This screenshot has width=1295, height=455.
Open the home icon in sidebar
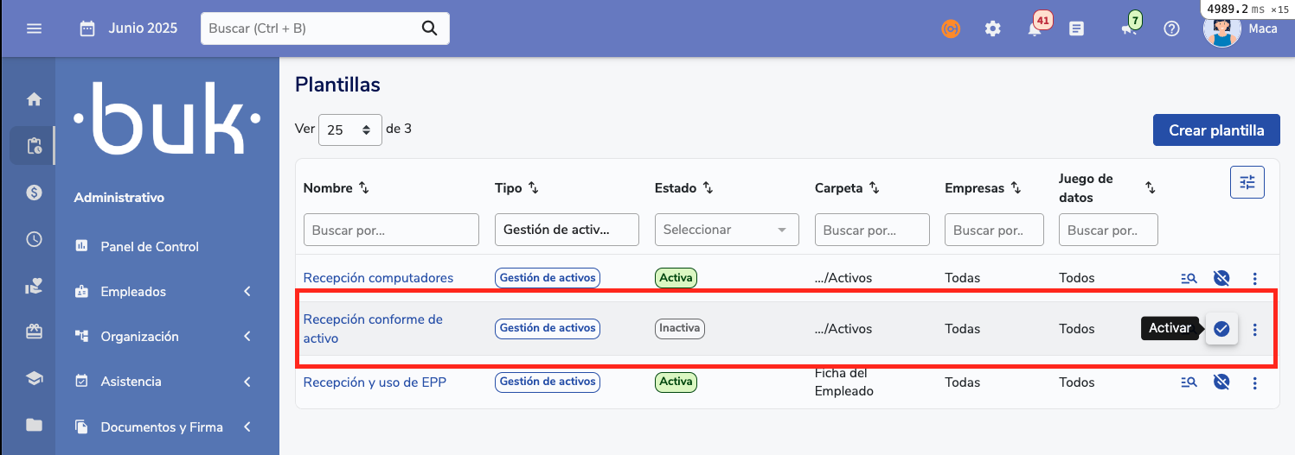click(x=34, y=99)
